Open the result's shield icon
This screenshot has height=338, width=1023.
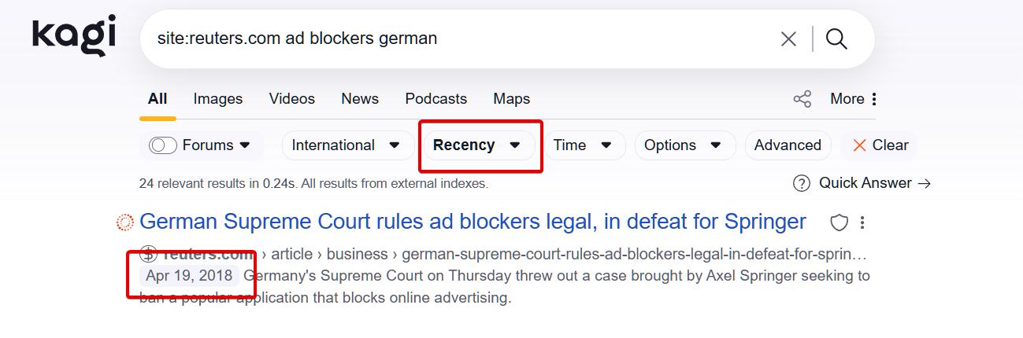(840, 223)
